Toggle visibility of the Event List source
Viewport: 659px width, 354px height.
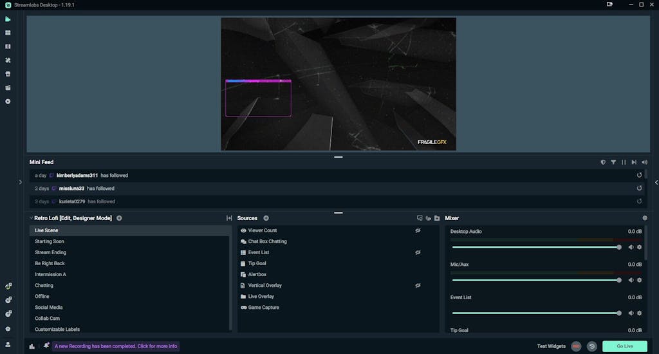click(418, 252)
